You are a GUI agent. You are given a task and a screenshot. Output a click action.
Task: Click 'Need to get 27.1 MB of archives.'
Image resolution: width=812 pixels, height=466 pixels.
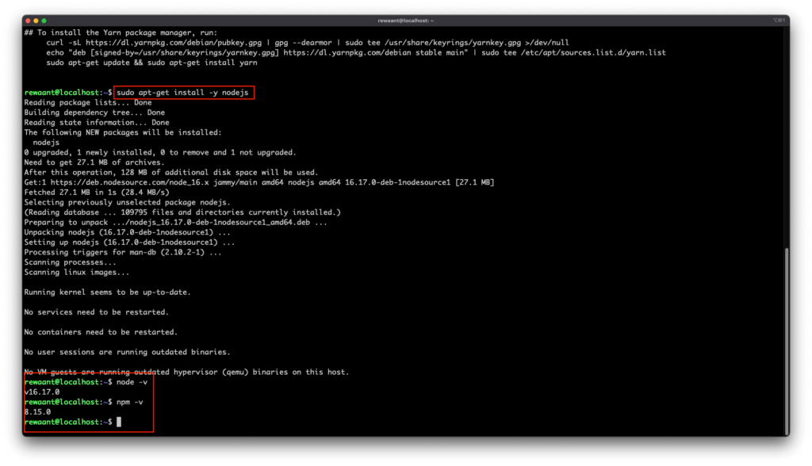pos(94,162)
